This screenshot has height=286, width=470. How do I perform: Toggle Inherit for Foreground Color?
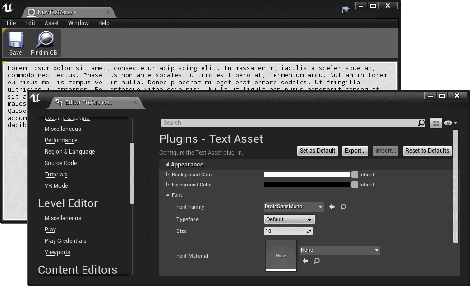[355, 185]
